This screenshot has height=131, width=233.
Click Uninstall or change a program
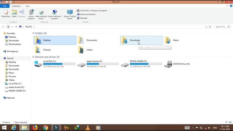coord(92,11)
